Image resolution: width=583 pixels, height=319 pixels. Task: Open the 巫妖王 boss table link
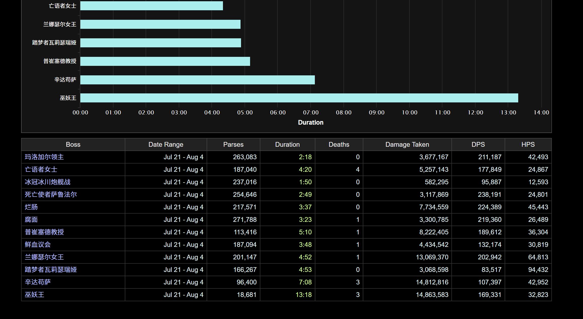34,295
